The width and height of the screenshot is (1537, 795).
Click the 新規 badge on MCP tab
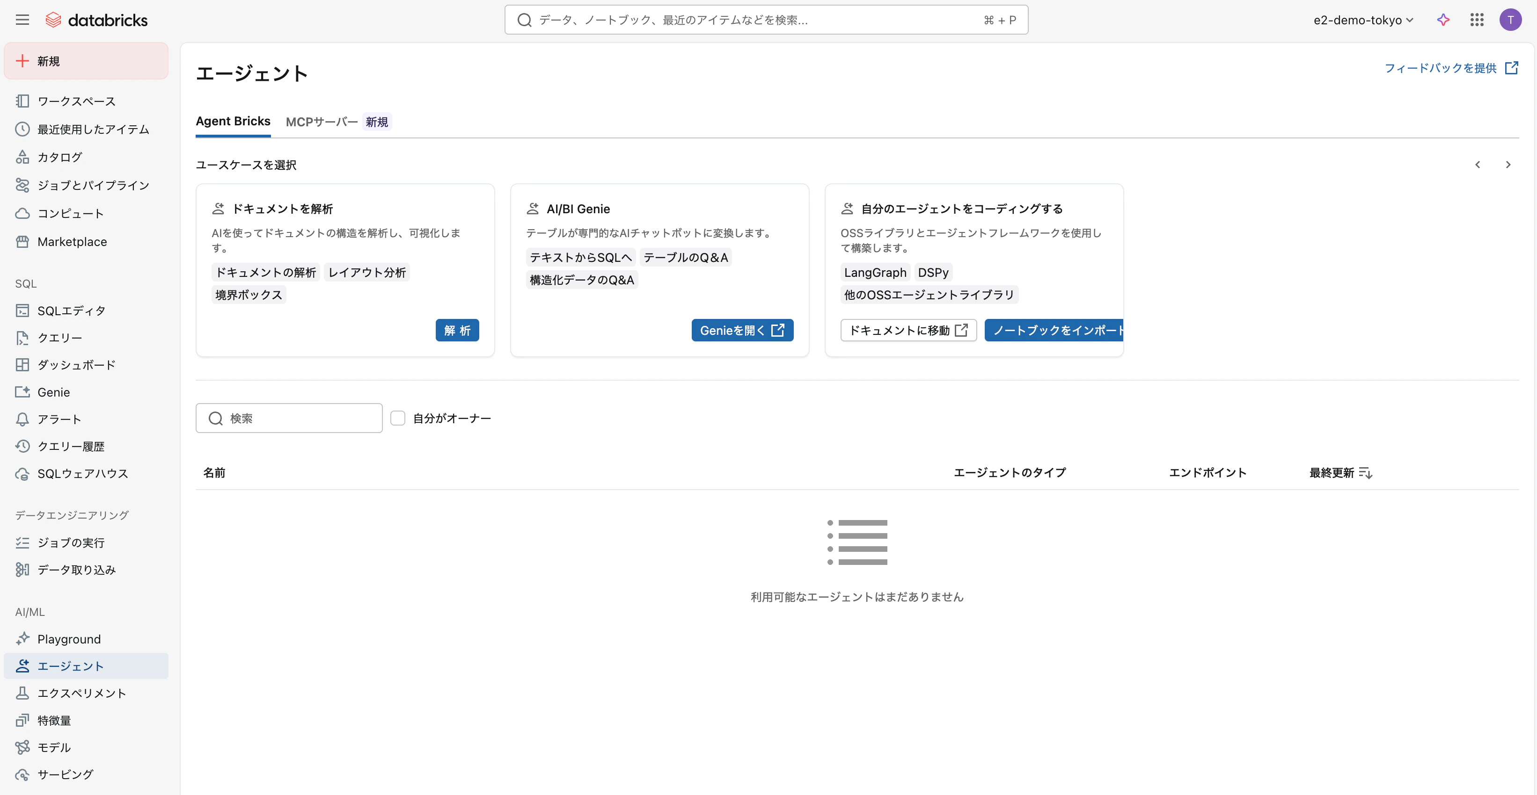point(376,122)
